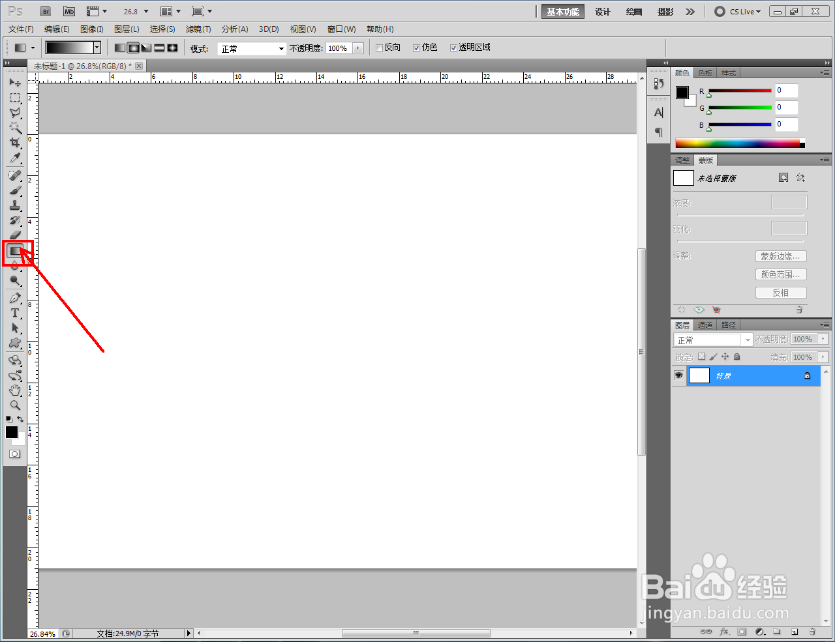Image resolution: width=835 pixels, height=642 pixels.
Task: Select the Eyedropper tool
Action: click(15, 158)
